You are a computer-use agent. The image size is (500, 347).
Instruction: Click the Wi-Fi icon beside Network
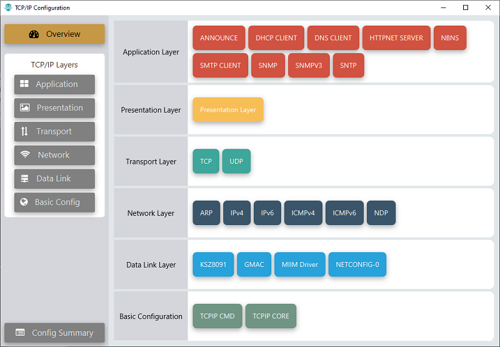(25, 155)
